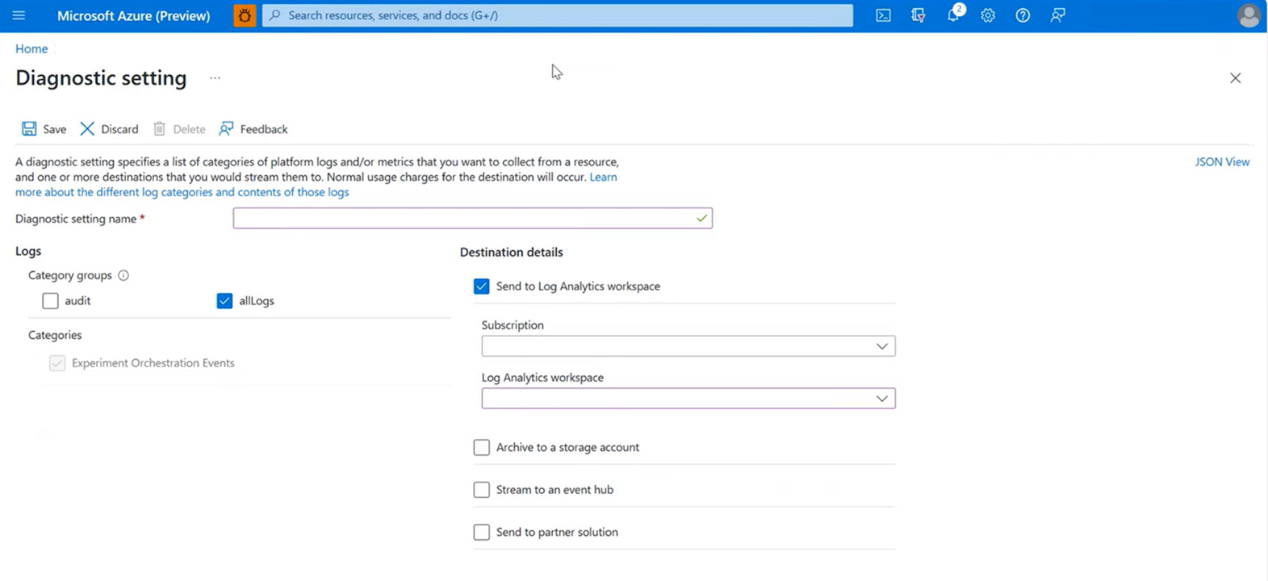Open the portal settings gear
The height and width of the screenshot is (581, 1268).
988,15
